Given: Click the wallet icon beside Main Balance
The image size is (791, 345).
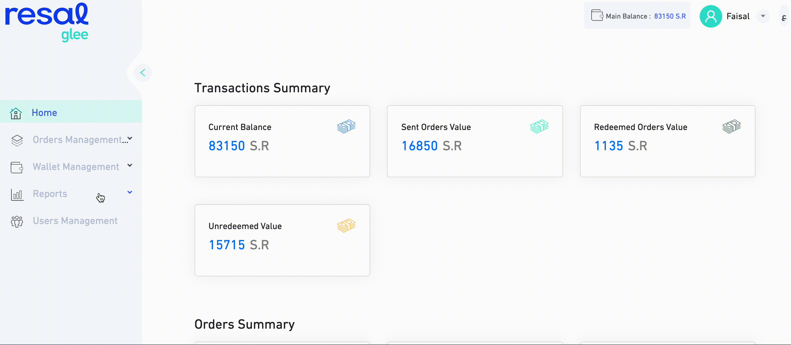Looking at the screenshot, I should point(597,15).
